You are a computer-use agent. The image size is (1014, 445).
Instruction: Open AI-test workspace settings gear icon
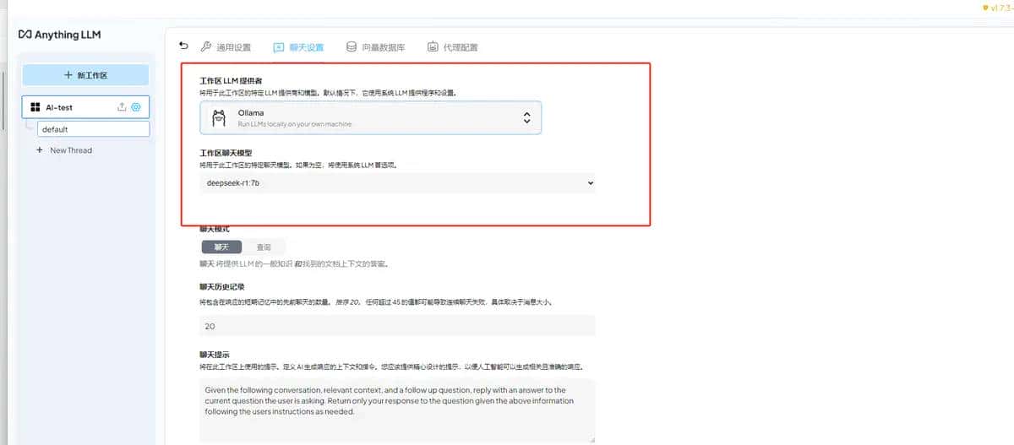135,107
